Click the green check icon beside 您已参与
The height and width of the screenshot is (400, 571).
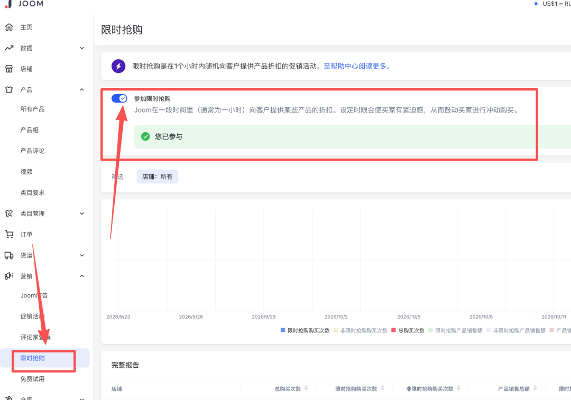(x=145, y=136)
